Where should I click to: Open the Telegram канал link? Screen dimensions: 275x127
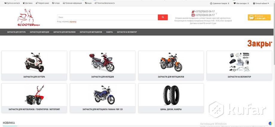coord(42,3)
